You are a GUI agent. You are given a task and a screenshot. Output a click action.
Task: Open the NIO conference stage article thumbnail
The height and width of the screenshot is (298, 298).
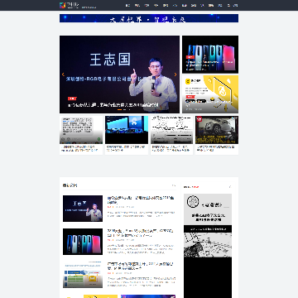(x=127, y=130)
